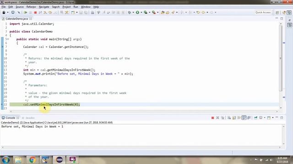Click Remove All Terminated Launches icon
The image size is (293, 164).
pos(222,118)
